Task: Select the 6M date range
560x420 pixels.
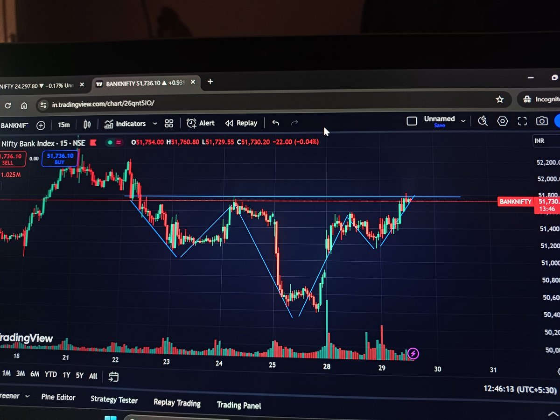Action: [35, 374]
